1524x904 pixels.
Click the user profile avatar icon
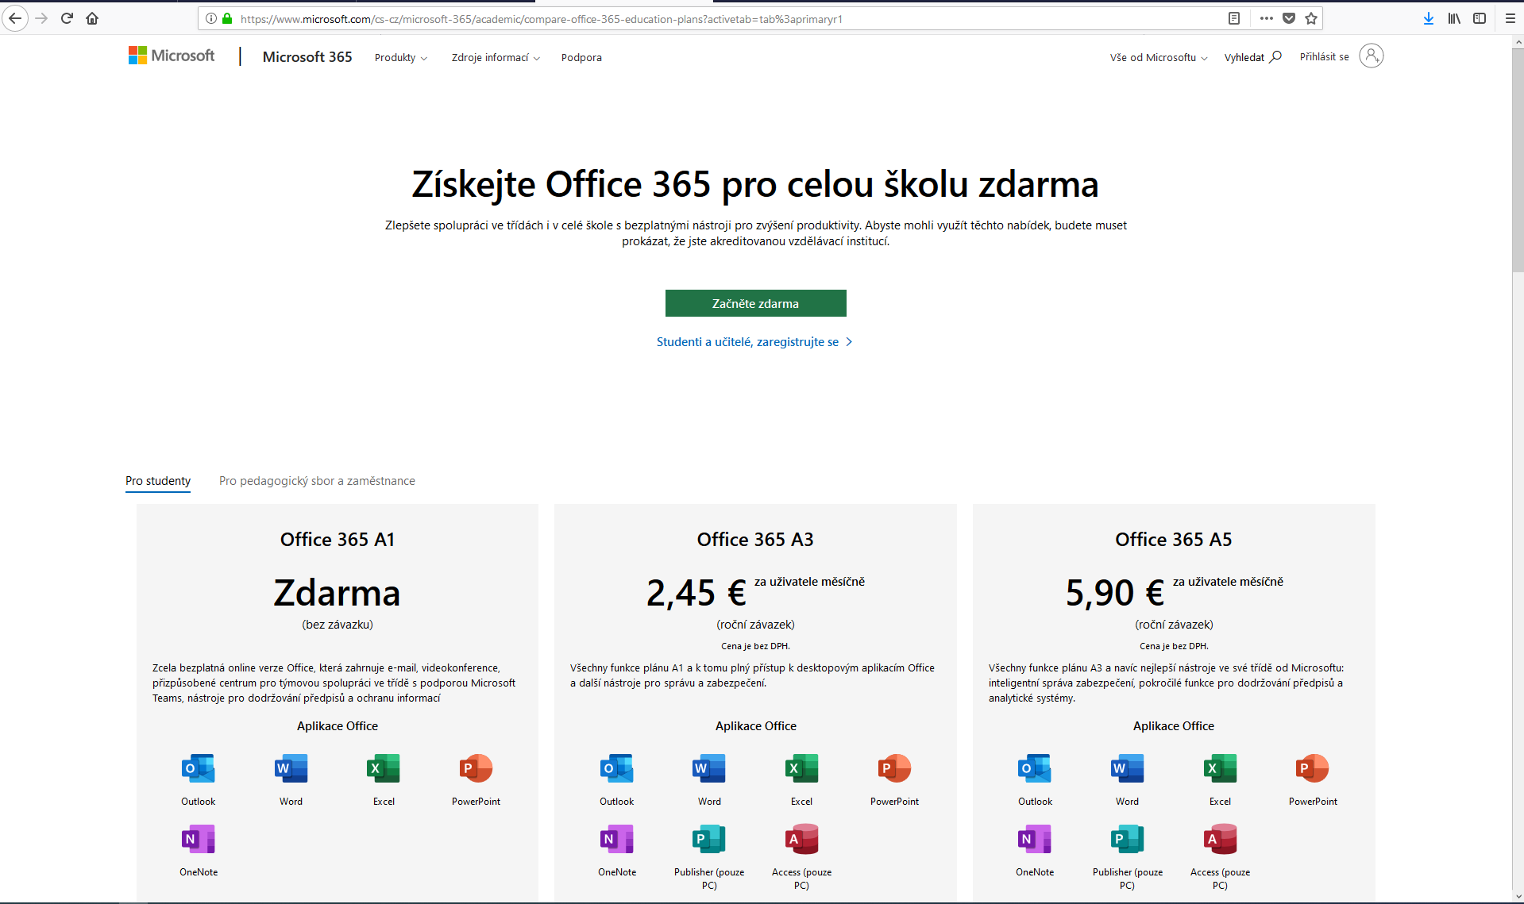point(1372,56)
